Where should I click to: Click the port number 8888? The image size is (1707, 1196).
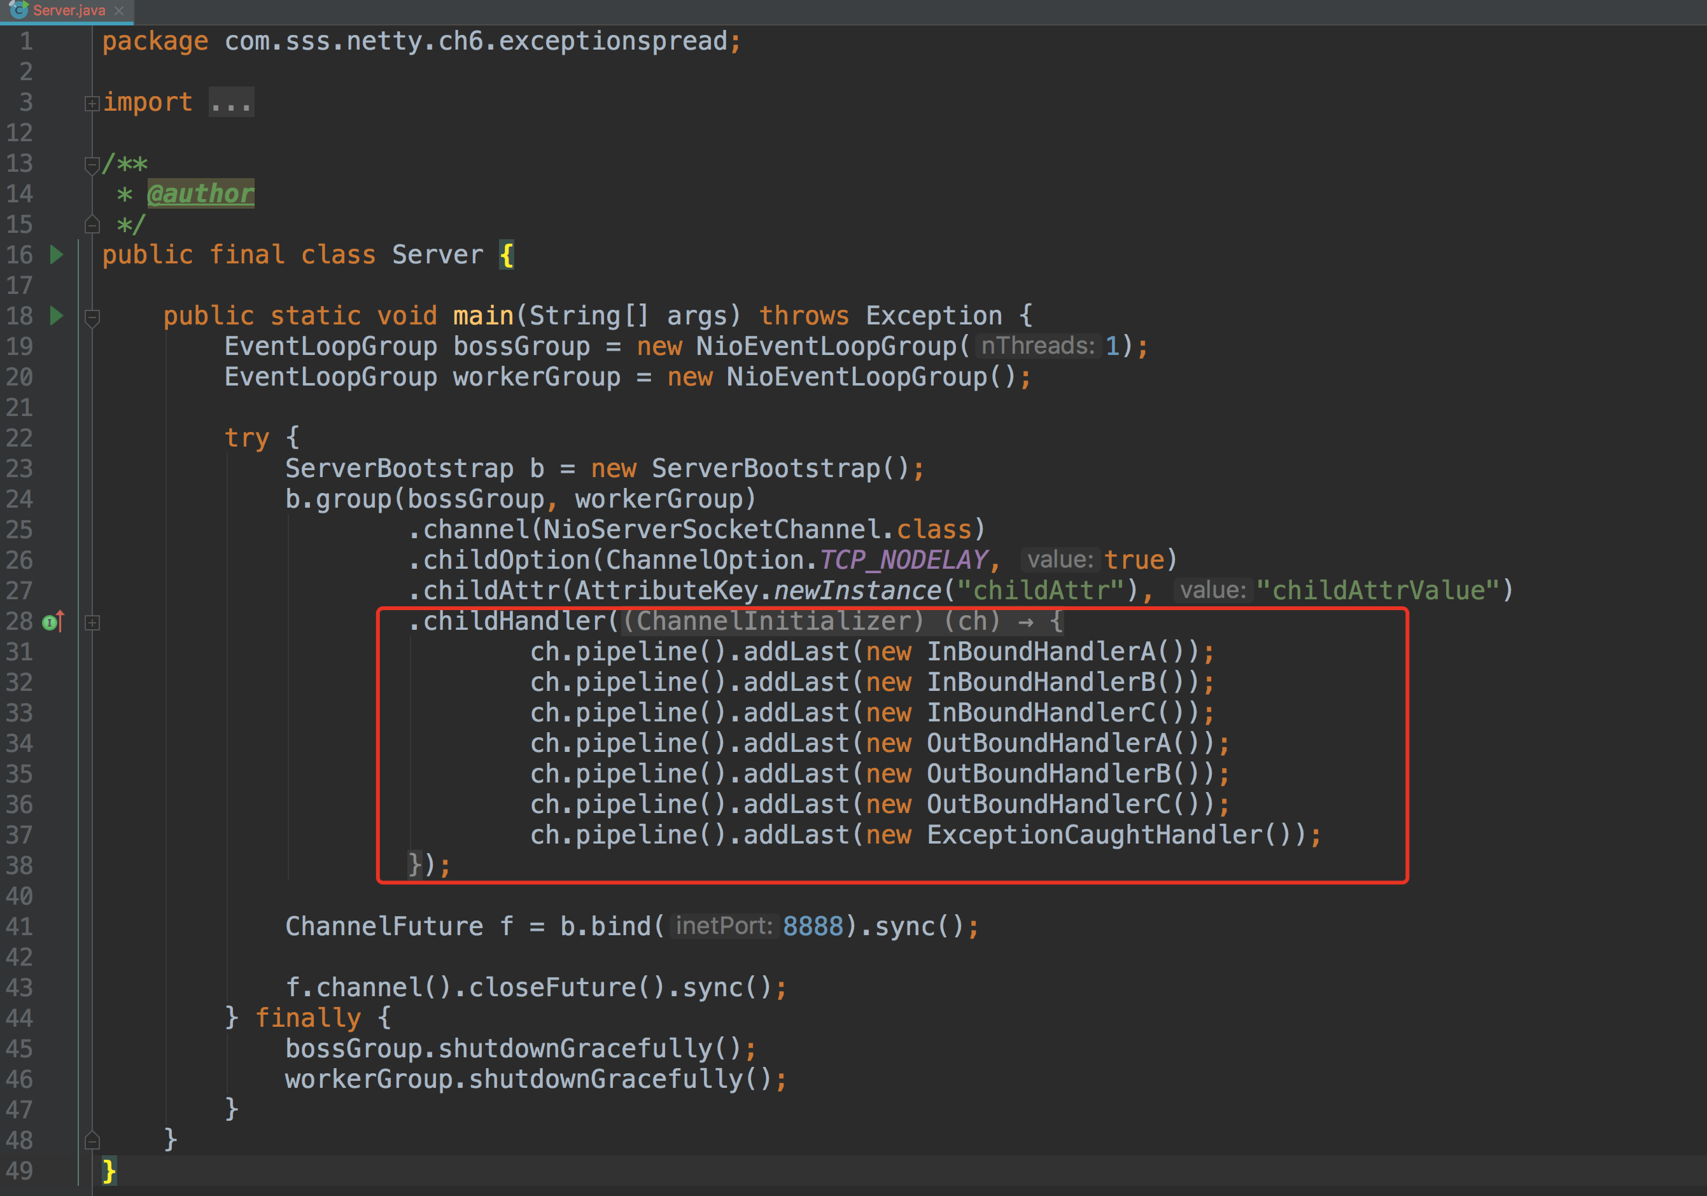click(813, 926)
